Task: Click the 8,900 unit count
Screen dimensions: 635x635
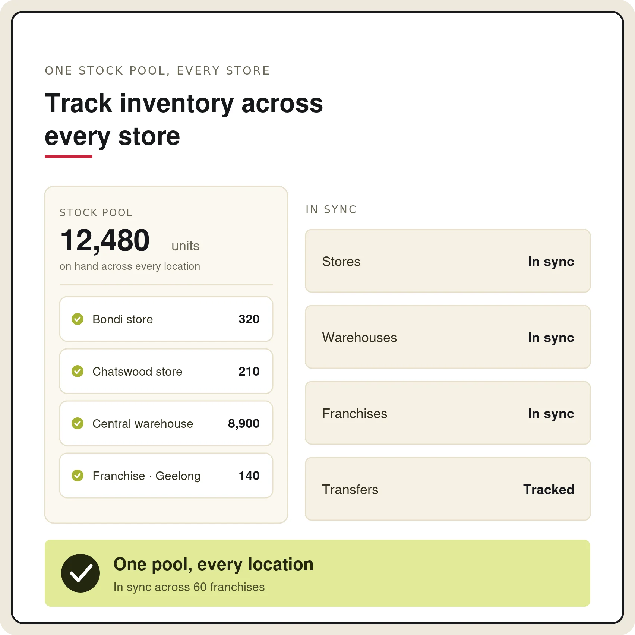Action: click(244, 424)
